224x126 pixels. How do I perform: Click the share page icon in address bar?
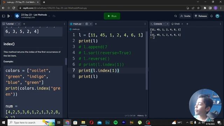pos(193,8)
